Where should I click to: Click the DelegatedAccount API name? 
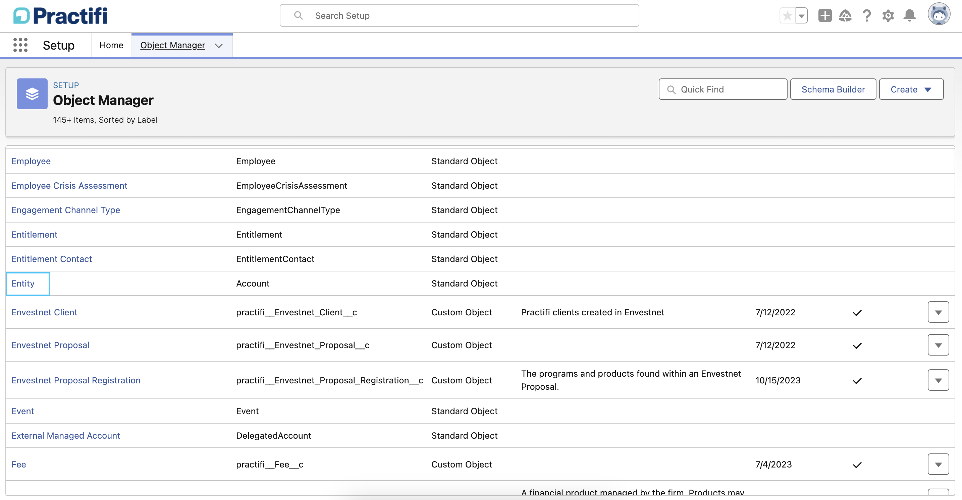coord(273,435)
